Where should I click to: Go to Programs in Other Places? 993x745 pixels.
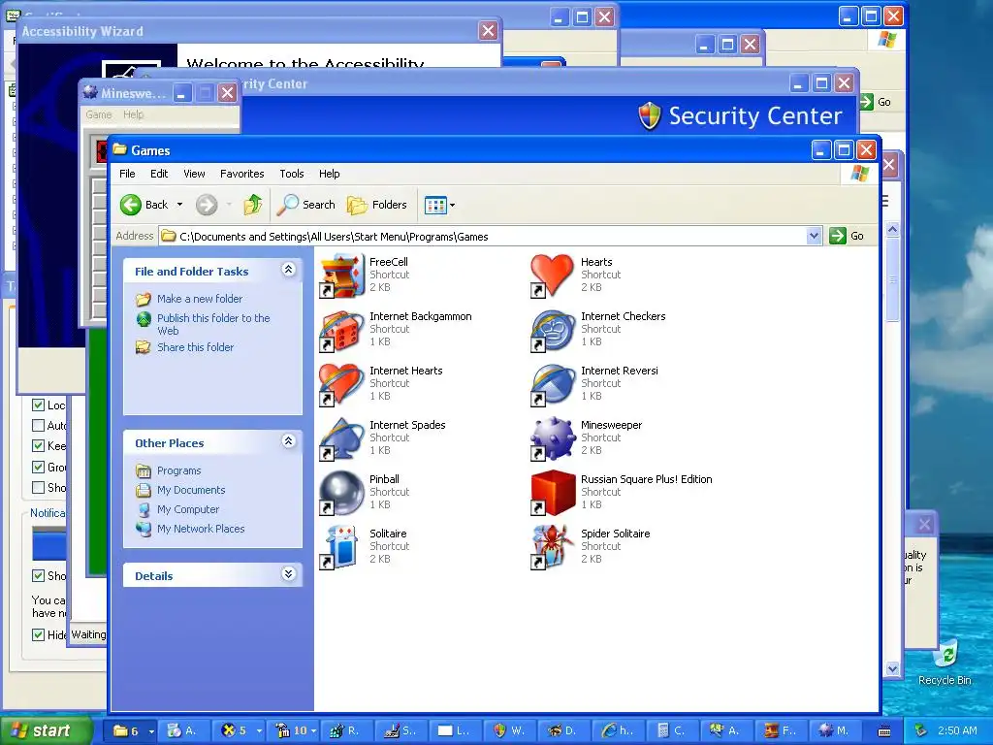pyautogui.click(x=178, y=470)
